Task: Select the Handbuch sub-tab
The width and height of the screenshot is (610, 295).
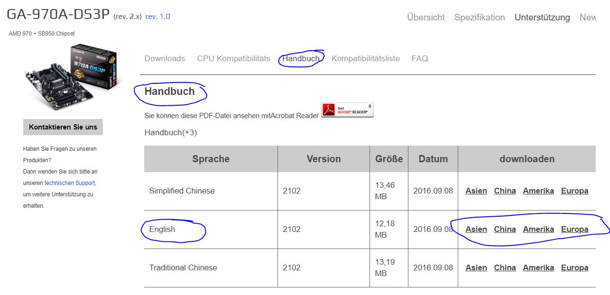Action: (301, 58)
